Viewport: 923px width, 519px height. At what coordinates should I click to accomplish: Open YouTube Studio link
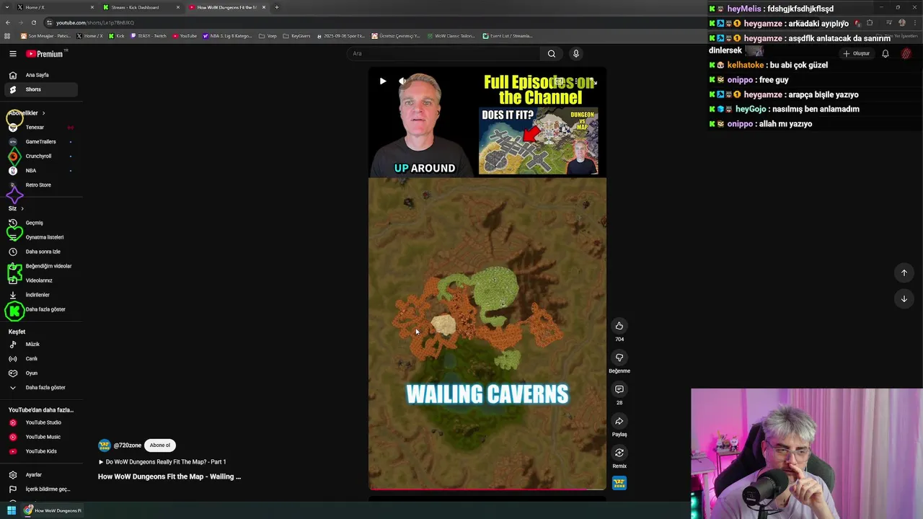[x=40, y=422]
